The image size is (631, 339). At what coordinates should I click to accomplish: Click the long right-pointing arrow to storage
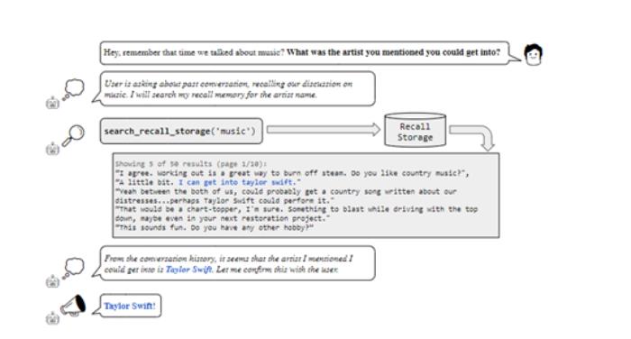point(324,130)
